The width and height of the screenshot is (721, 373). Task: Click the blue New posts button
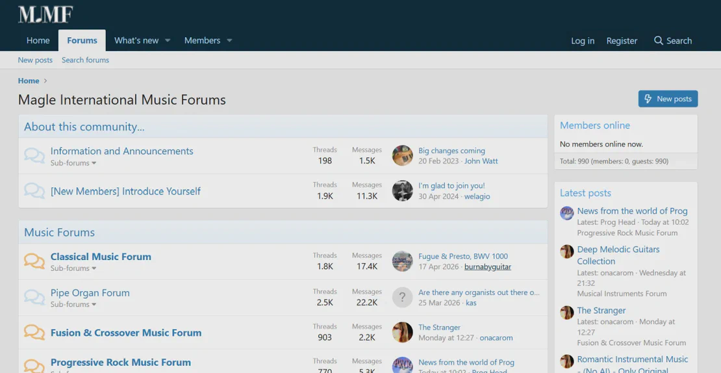668,99
